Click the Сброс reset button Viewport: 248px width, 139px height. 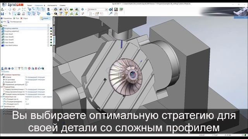[x=24, y=18]
